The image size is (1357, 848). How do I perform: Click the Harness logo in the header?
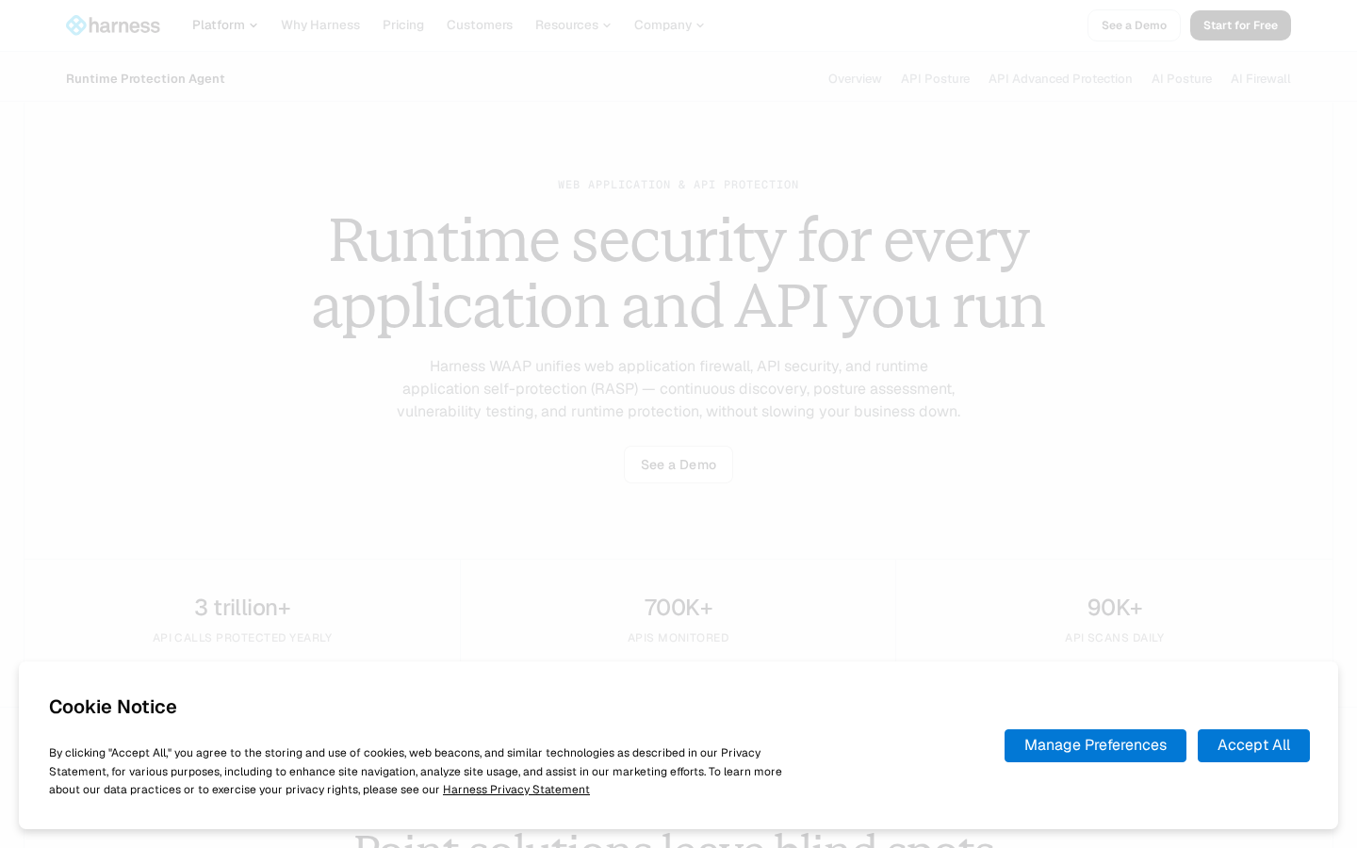click(x=113, y=25)
